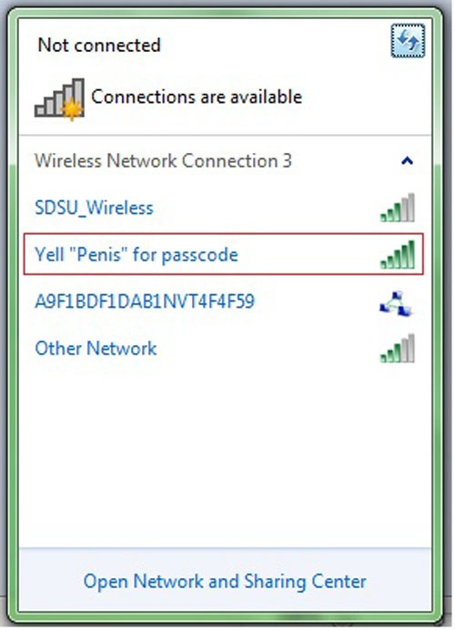Click the Wireless Network Connection 3 header

163,161
